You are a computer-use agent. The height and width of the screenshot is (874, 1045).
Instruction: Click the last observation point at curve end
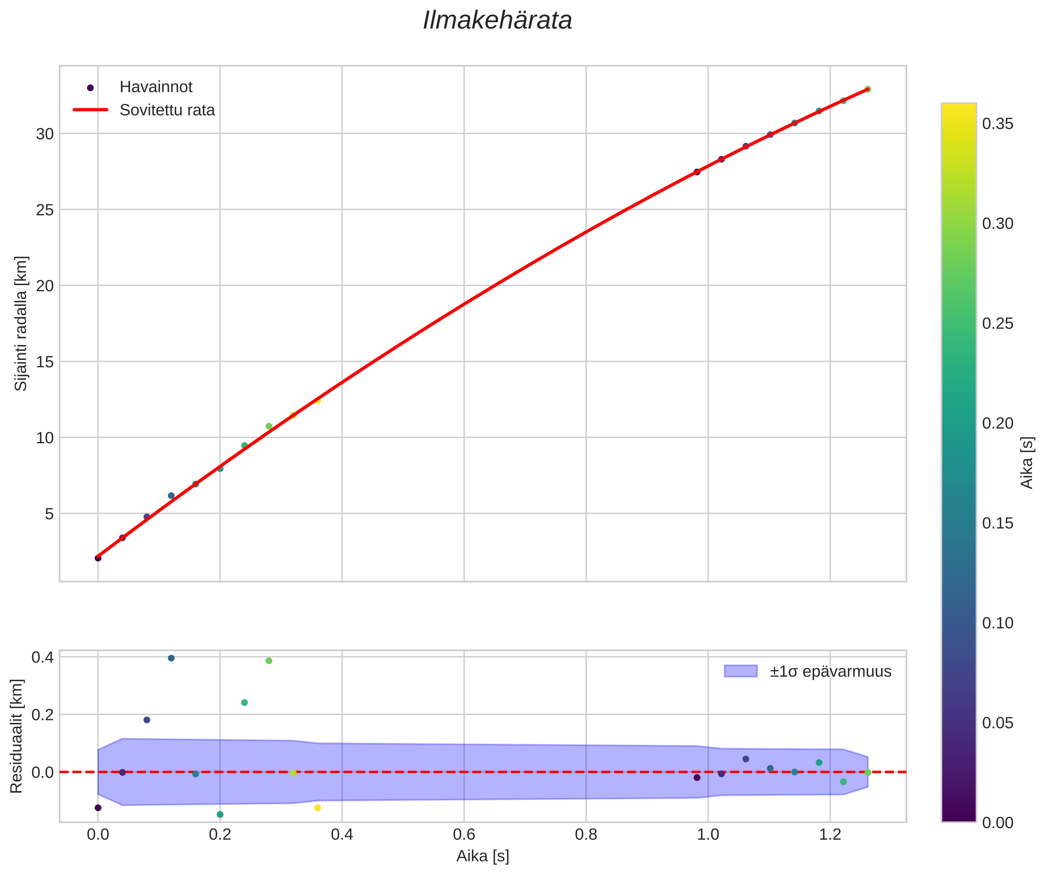click(x=867, y=89)
